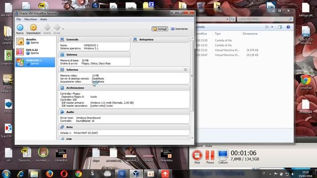
Task: Show hidden system tray icons arrow
Action: pyautogui.click(x=270, y=174)
